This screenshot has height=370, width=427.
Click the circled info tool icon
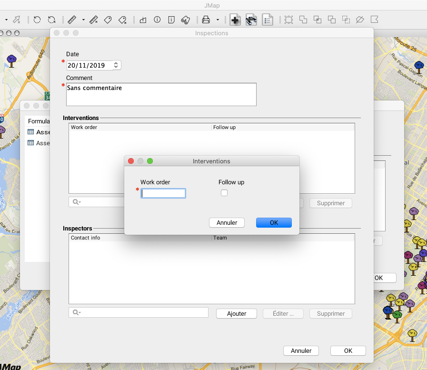(x=157, y=20)
